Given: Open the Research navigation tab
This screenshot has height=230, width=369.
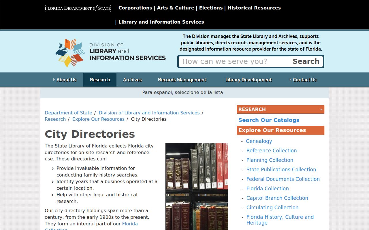Looking at the screenshot, I should [100, 80].
